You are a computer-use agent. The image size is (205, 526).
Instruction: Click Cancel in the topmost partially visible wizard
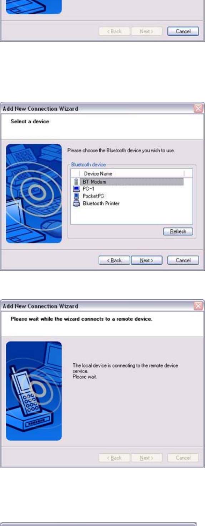point(183,32)
